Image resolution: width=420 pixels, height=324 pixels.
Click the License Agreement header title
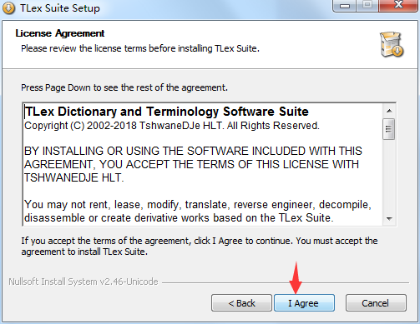[x=60, y=33]
